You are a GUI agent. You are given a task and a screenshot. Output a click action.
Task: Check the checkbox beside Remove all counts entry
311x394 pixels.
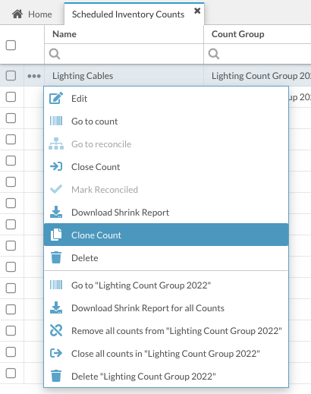(11, 331)
